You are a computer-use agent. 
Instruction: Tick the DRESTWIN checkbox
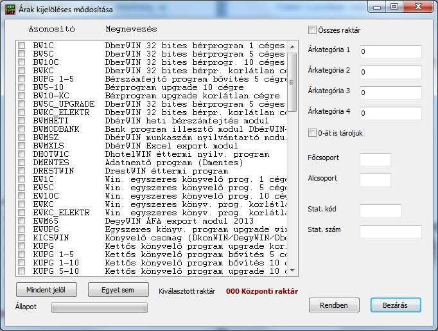21,171
